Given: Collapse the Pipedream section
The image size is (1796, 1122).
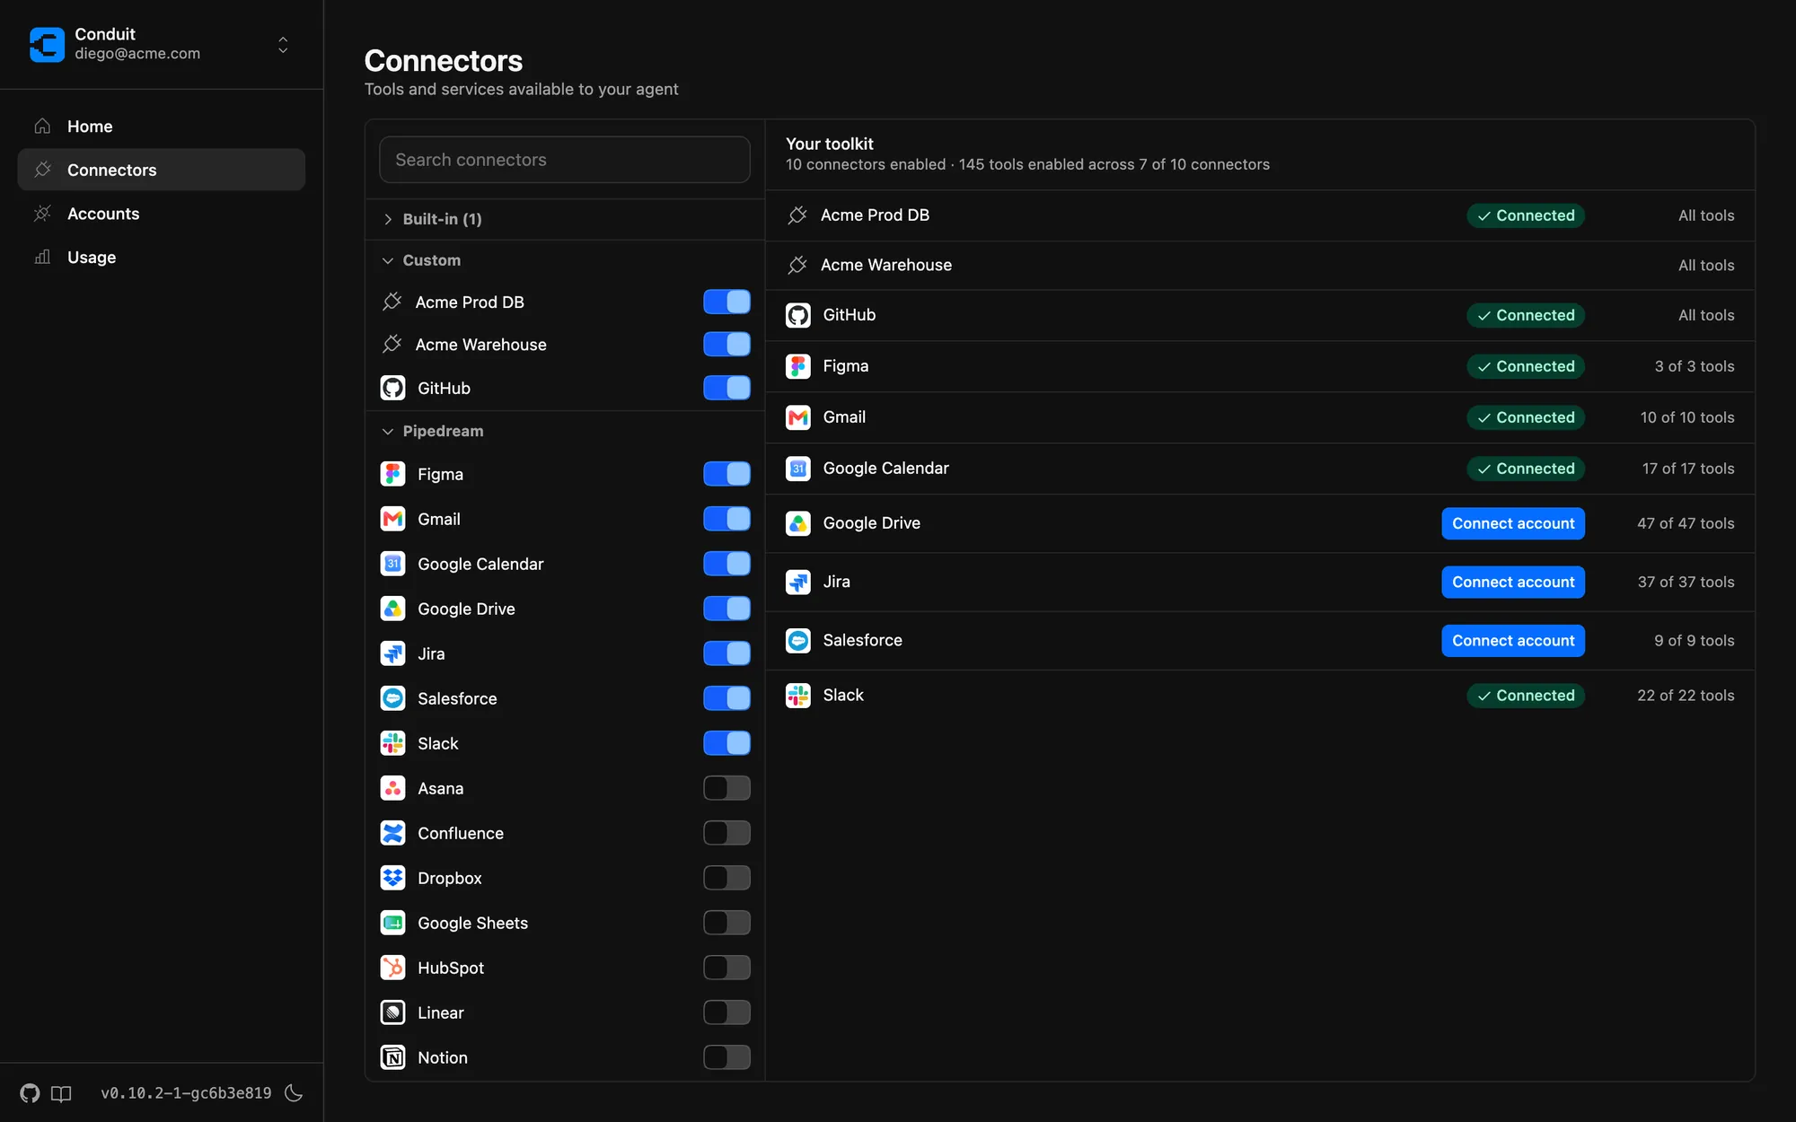Looking at the screenshot, I should 565,431.
